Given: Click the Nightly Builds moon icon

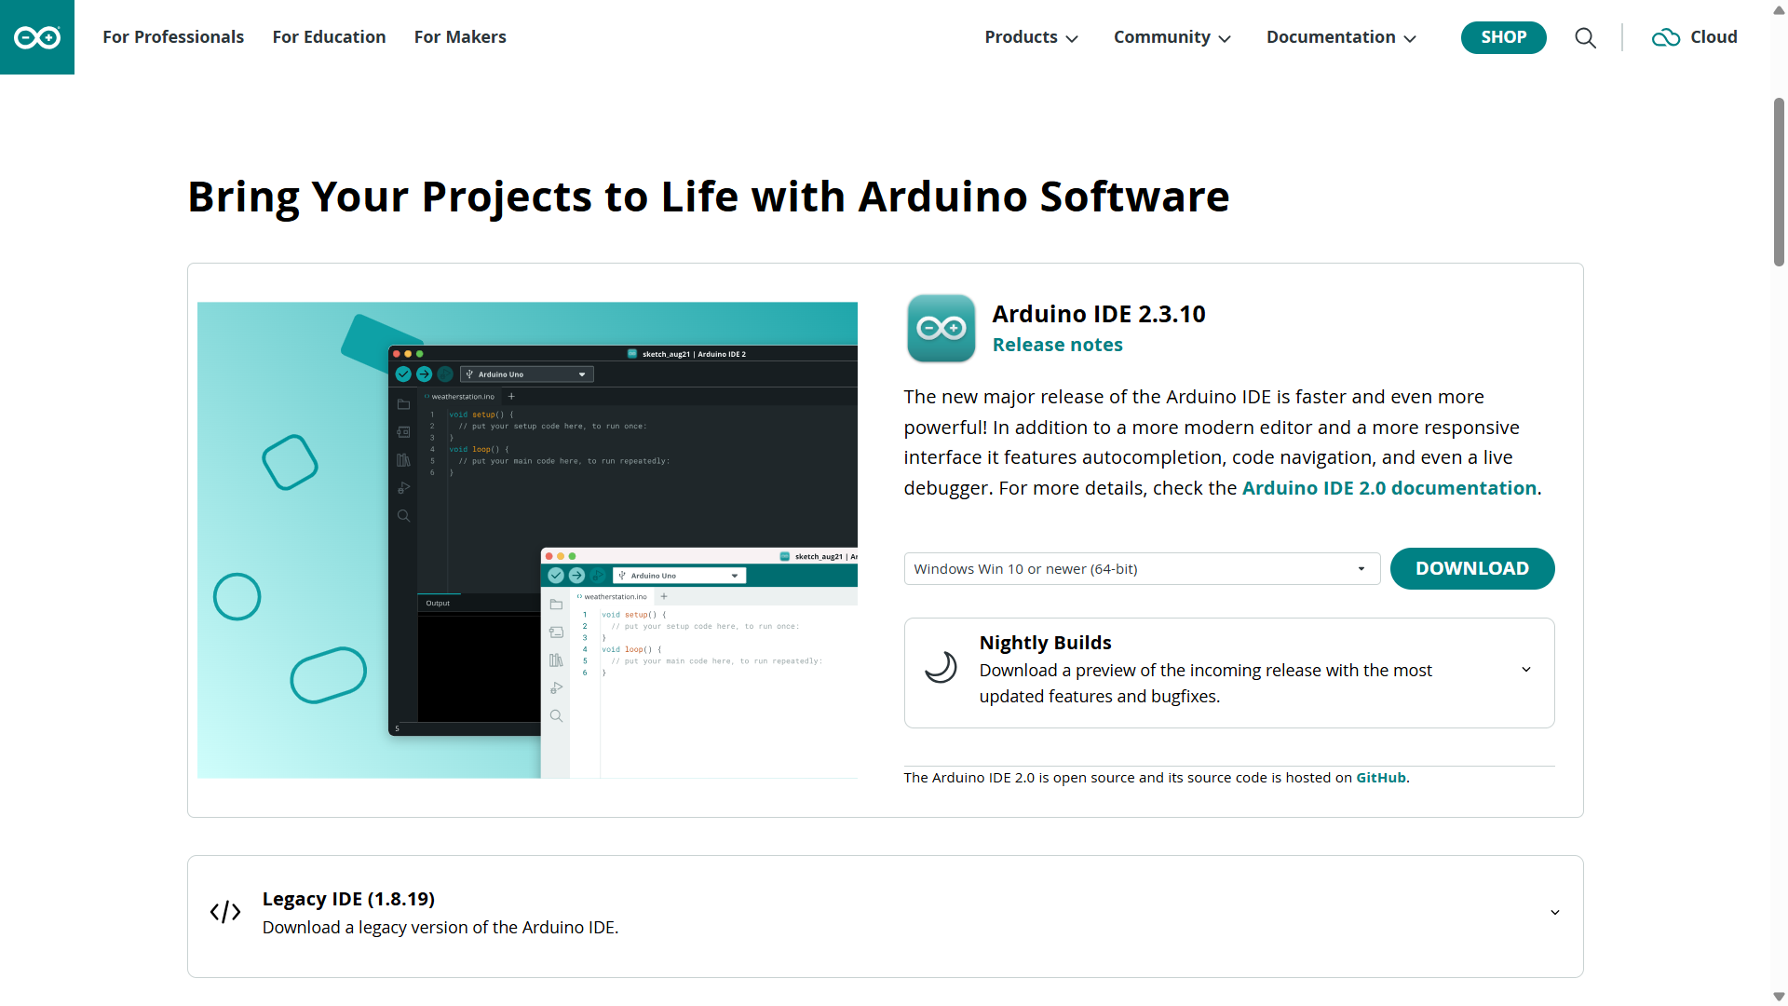Looking at the screenshot, I should [941, 667].
